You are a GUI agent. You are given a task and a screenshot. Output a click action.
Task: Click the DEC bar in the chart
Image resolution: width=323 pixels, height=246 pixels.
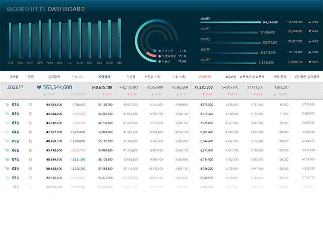[119, 39]
